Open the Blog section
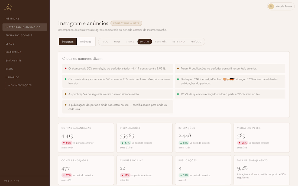 [x=9, y=69]
